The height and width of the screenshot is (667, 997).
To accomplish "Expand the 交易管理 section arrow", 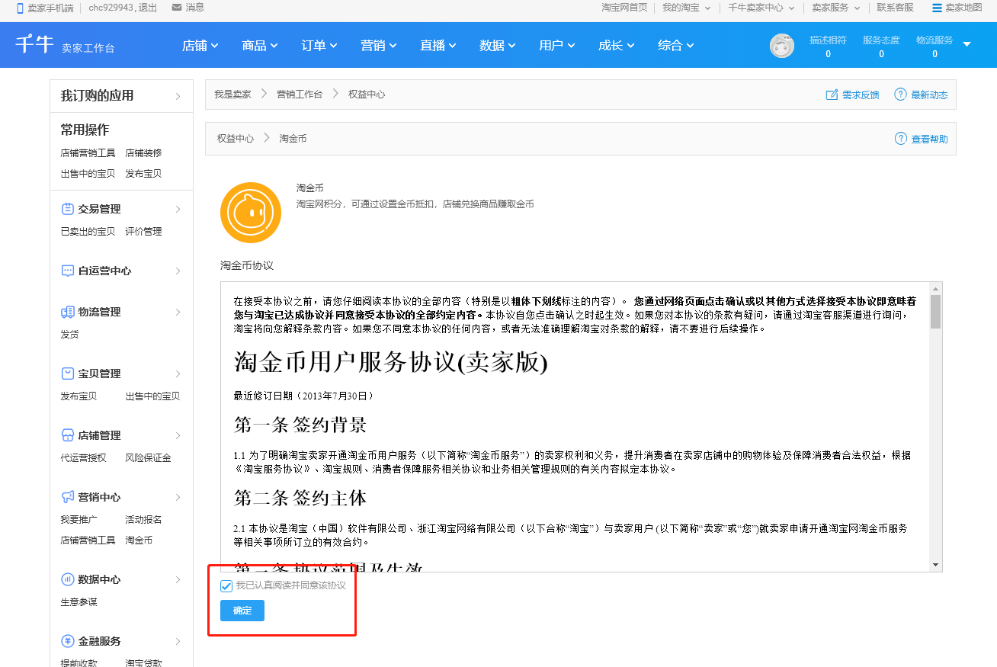I will pos(178,209).
